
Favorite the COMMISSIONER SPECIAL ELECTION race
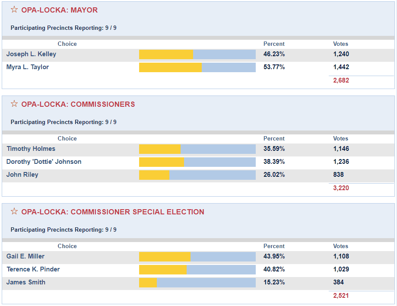(14, 212)
